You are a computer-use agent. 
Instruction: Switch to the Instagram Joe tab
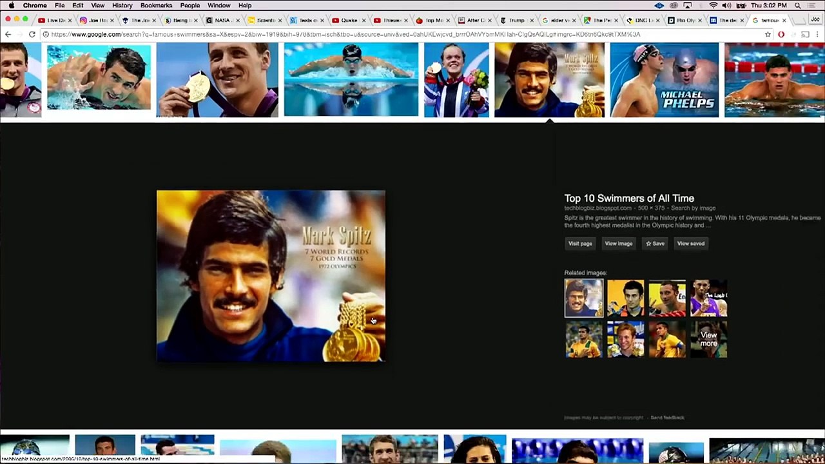click(96, 20)
